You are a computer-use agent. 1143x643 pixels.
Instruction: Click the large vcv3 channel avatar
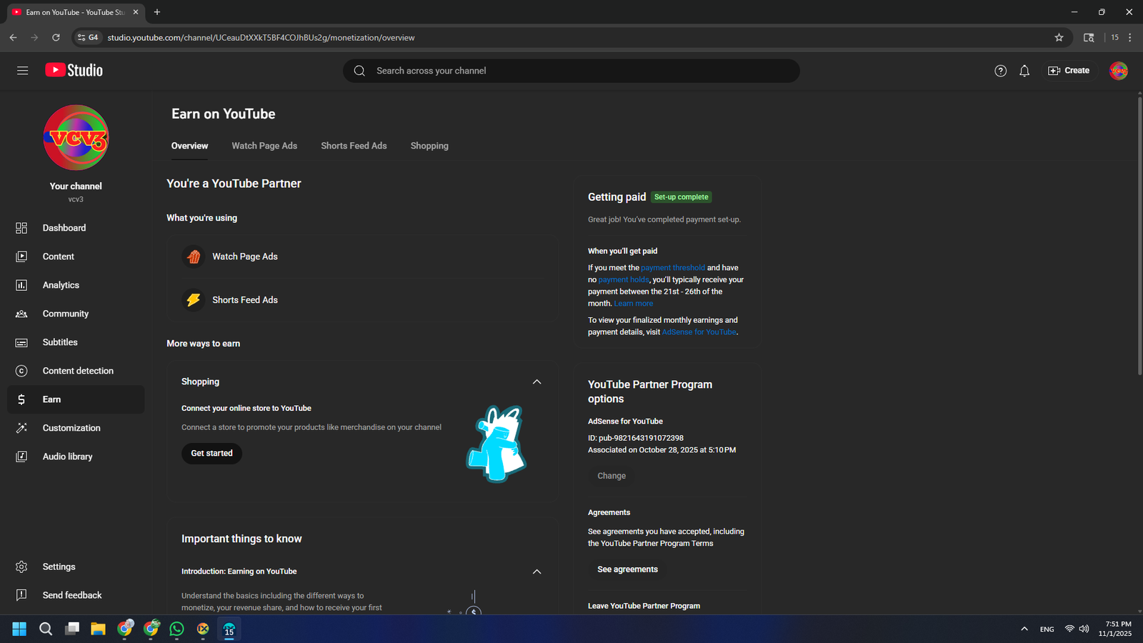(x=76, y=138)
